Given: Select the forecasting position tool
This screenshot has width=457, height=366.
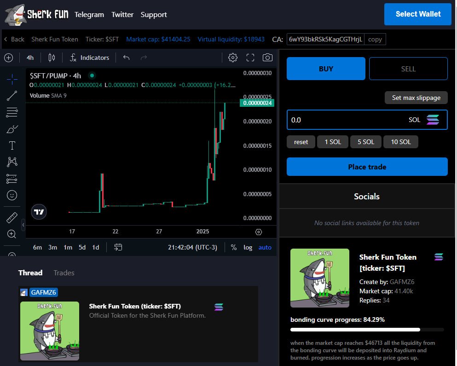Looking at the screenshot, I should (12, 179).
